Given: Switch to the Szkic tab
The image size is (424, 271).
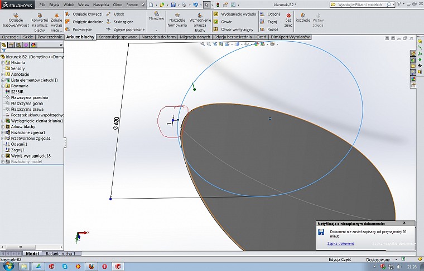Looking at the screenshot, I should tap(28, 37).
